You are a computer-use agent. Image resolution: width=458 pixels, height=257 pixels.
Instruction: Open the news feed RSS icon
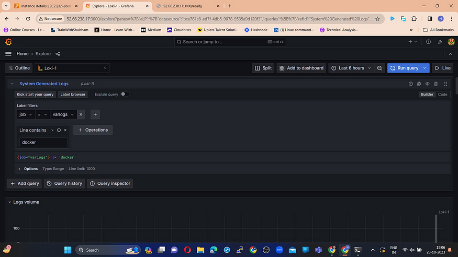tap(440, 42)
